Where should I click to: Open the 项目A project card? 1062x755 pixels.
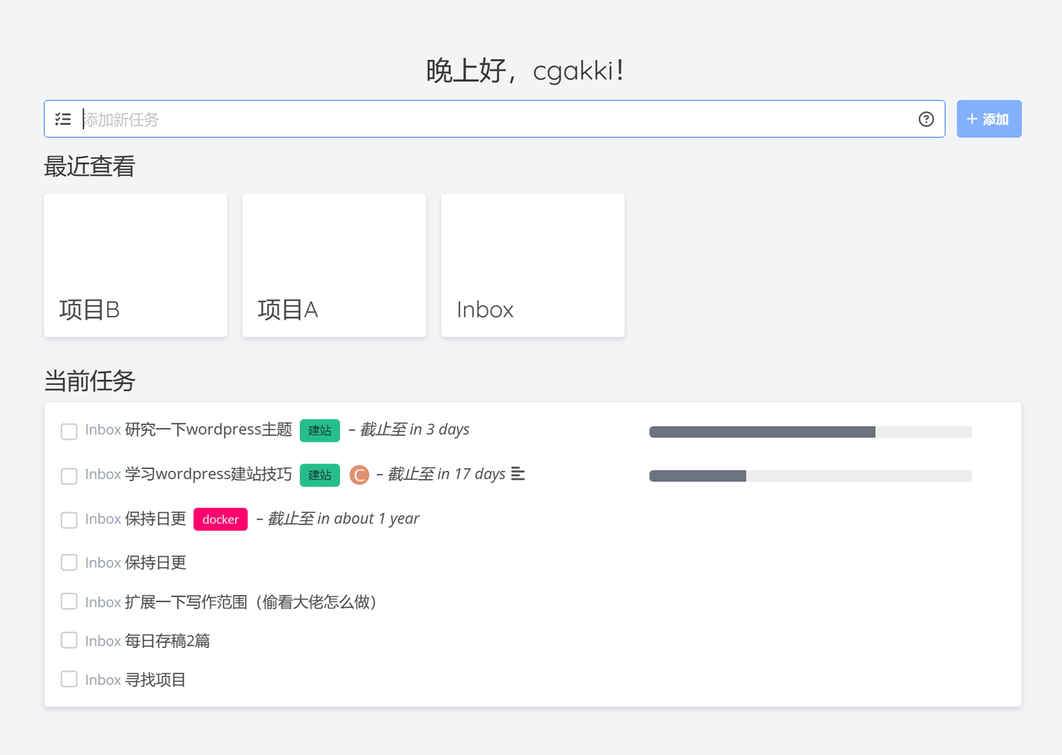pos(333,265)
